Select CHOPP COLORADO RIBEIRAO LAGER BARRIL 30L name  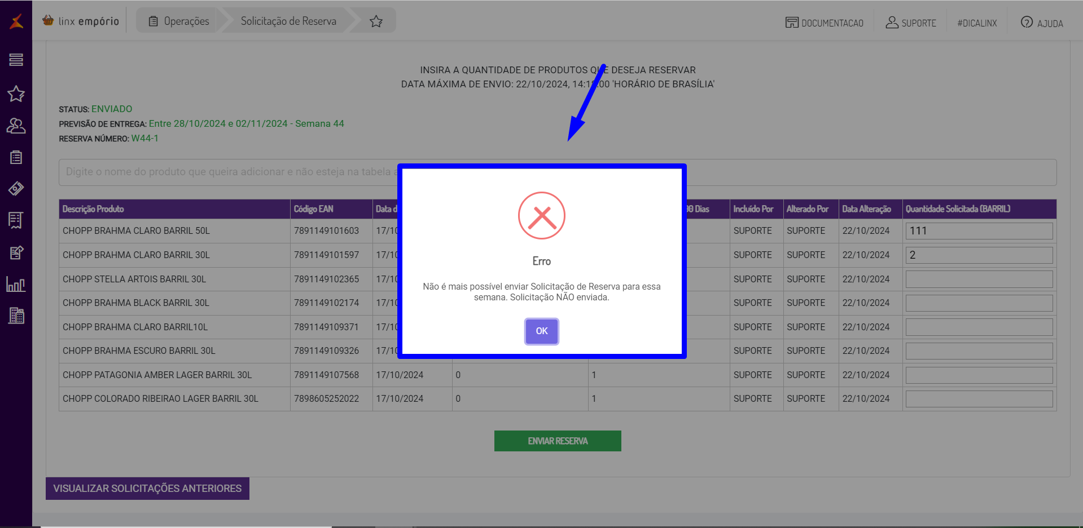[160, 399]
